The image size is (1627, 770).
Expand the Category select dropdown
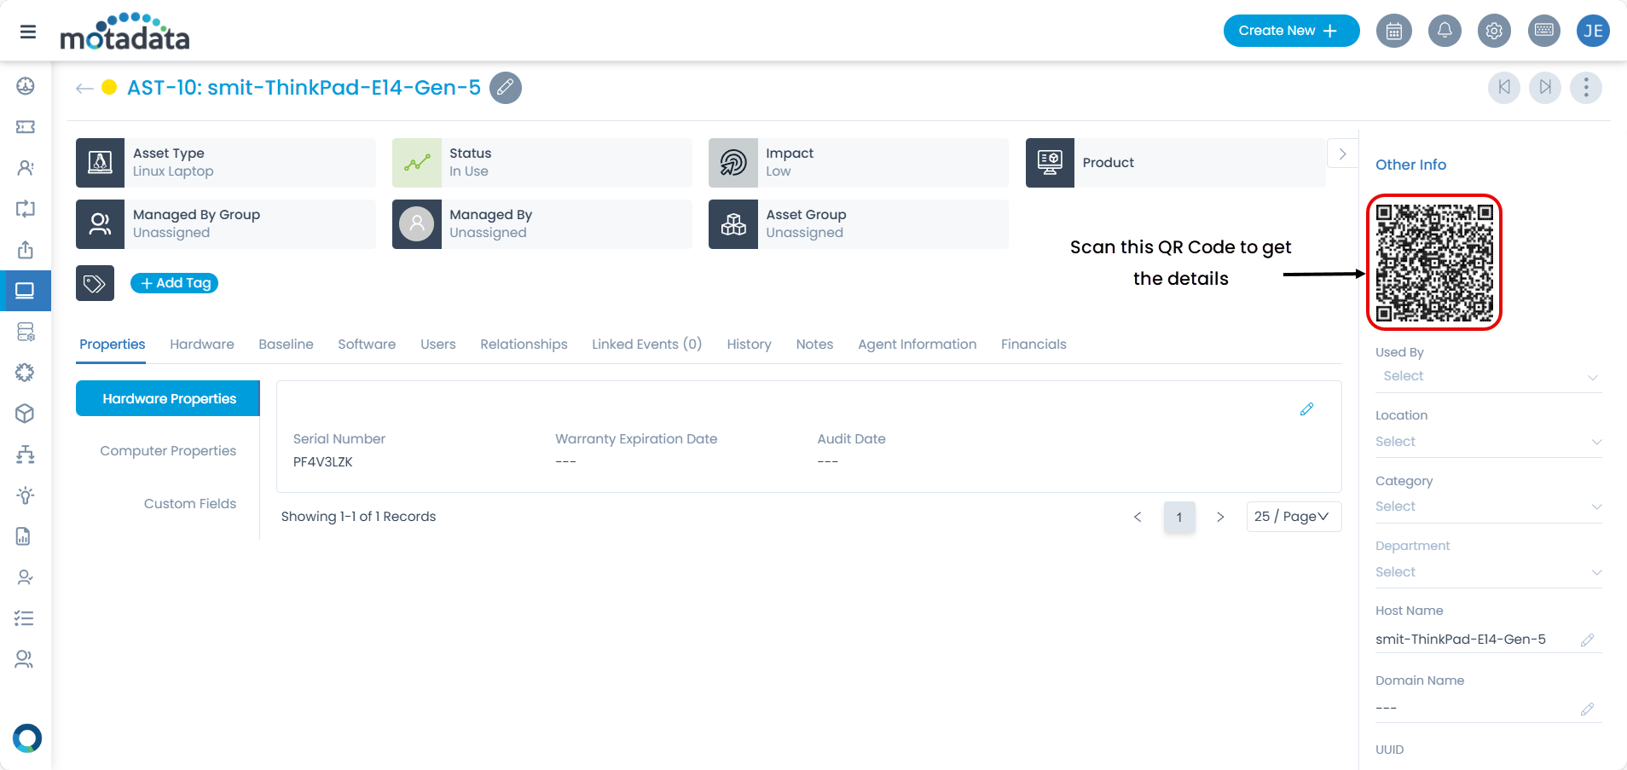(x=1488, y=507)
